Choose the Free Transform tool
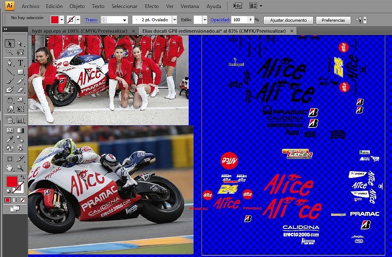This screenshot has width=392, height=257. (x=20, y=109)
